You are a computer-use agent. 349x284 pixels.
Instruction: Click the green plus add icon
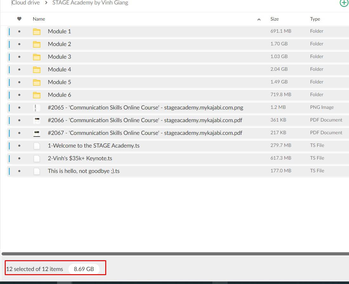pos(344,3)
